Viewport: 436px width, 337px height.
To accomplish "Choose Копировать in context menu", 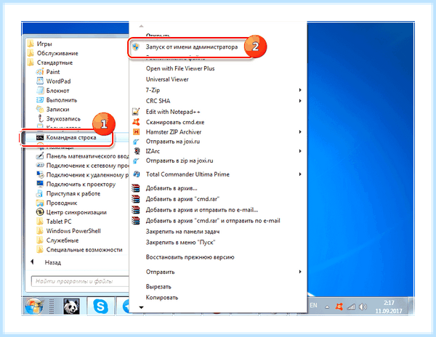I will pyautogui.click(x=162, y=297).
